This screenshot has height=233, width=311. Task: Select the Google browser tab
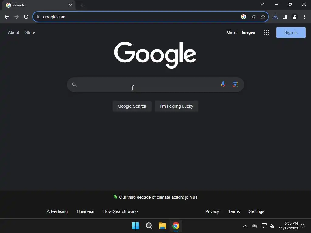click(39, 5)
